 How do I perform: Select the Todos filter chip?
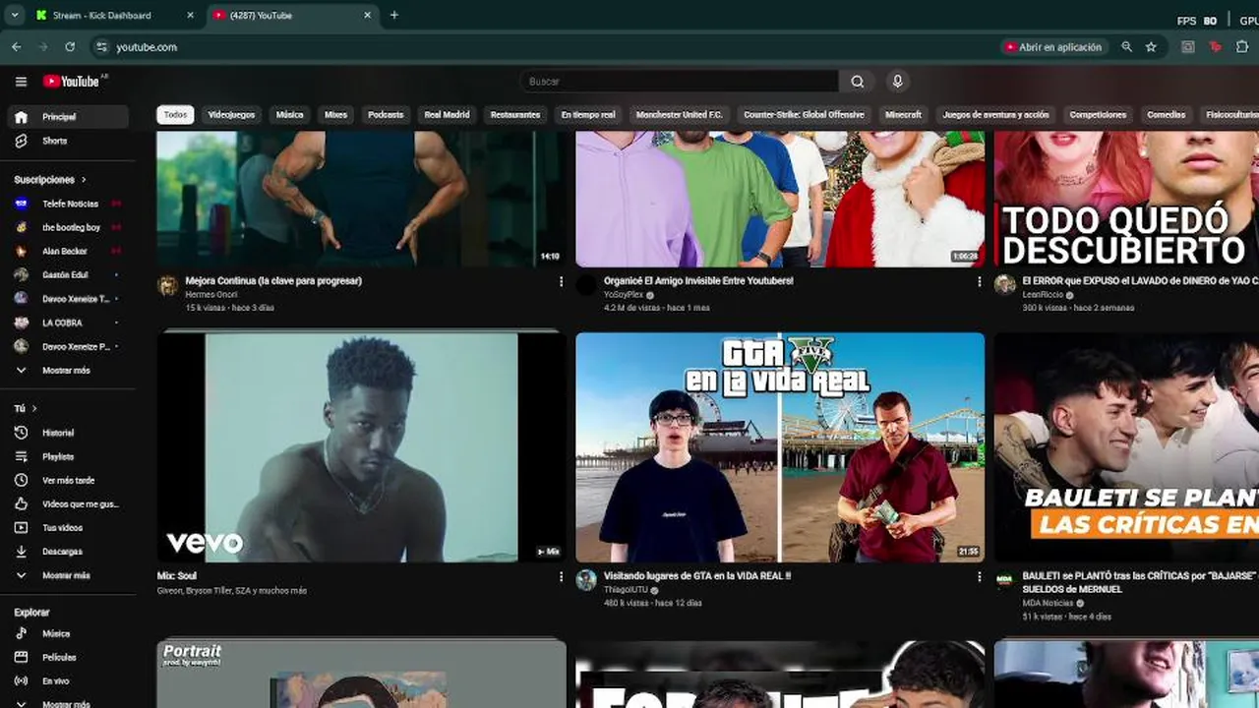click(x=175, y=115)
